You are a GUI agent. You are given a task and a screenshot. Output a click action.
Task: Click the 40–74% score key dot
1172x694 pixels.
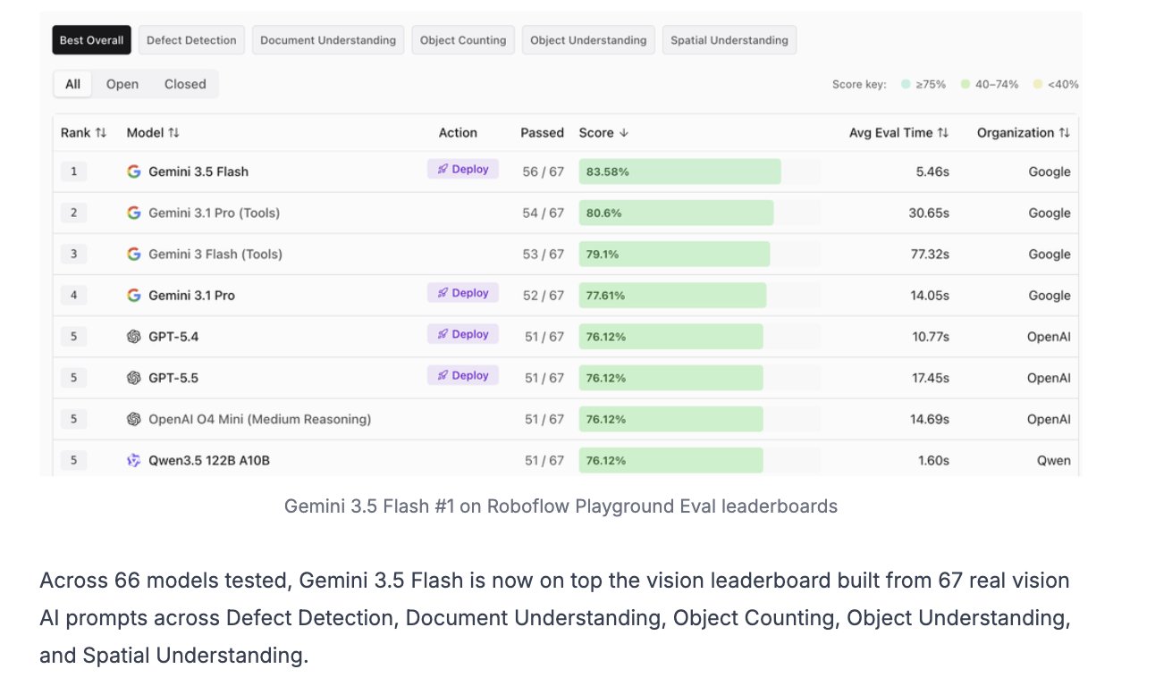tap(965, 84)
